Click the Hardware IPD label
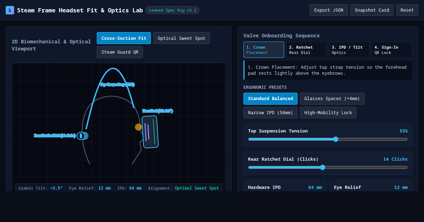424x222 pixels. click(264, 187)
